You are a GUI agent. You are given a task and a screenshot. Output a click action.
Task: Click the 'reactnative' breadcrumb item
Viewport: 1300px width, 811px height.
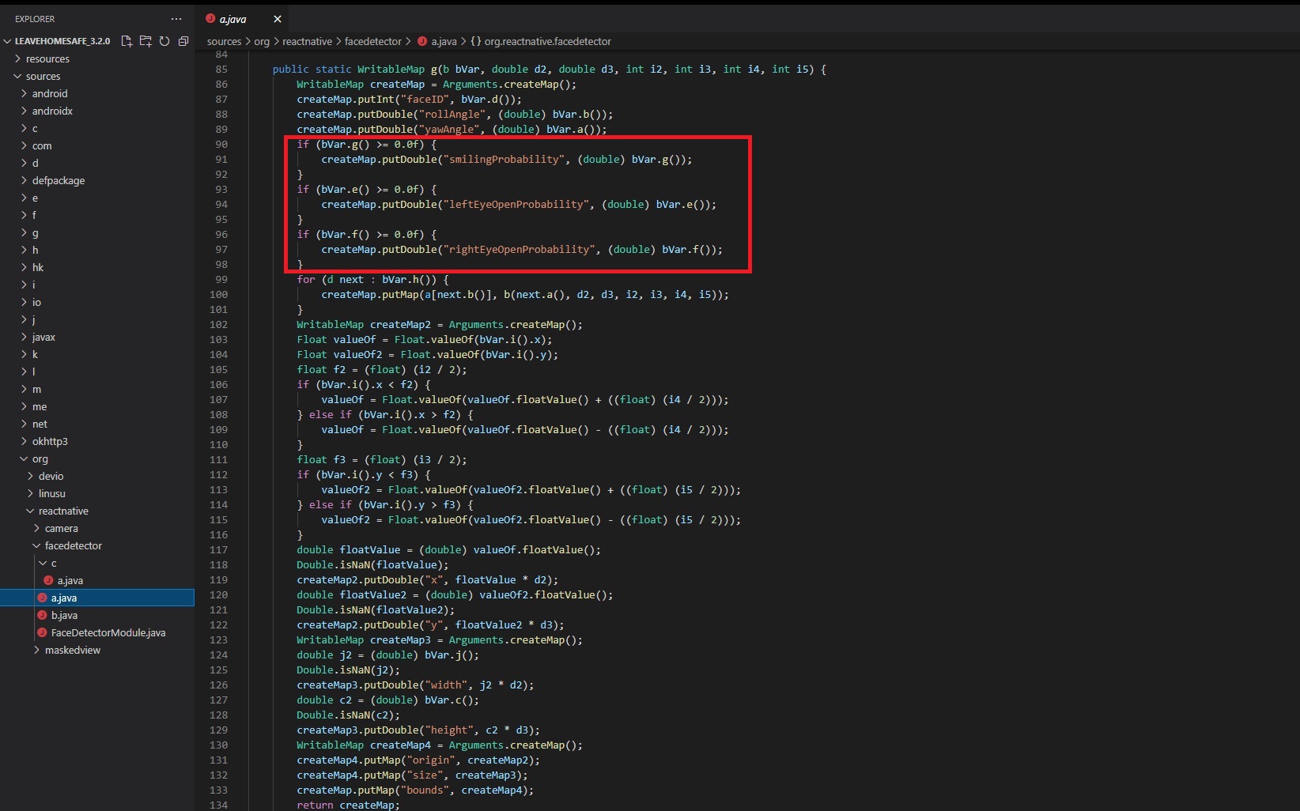pyautogui.click(x=307, y=41)
